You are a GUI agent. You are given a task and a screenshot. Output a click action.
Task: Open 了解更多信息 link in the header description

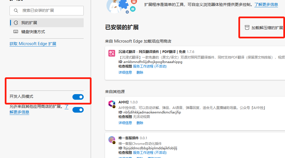click(x=266, y=4)
